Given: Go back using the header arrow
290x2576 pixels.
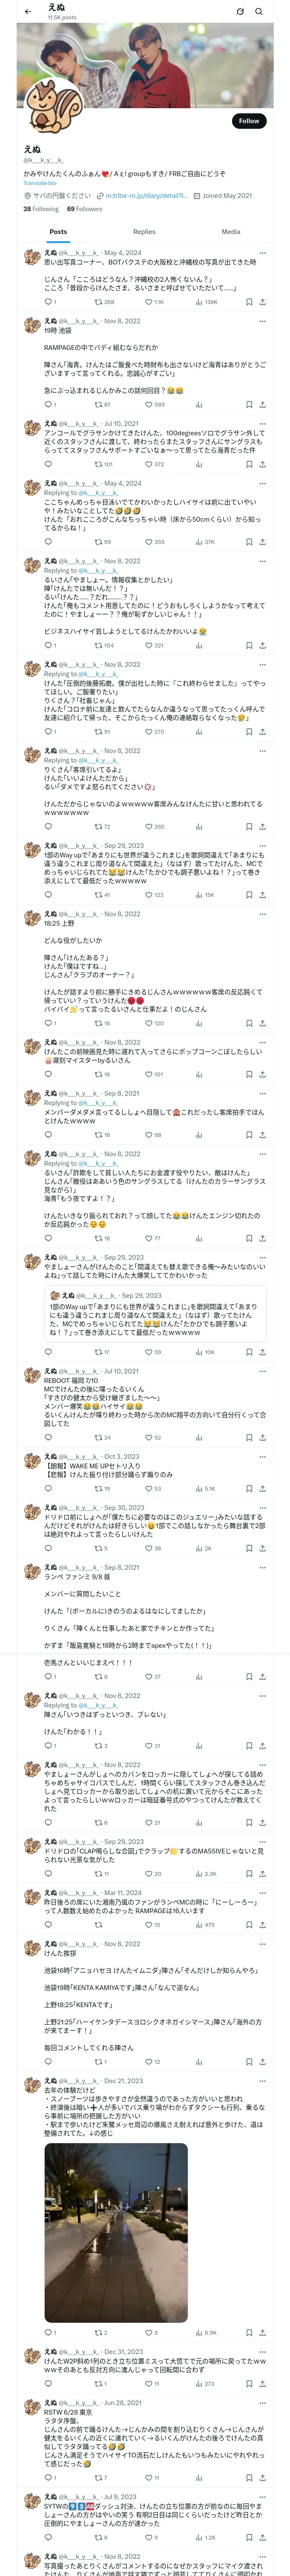Looking at the screenshot, I should (28, 12).
